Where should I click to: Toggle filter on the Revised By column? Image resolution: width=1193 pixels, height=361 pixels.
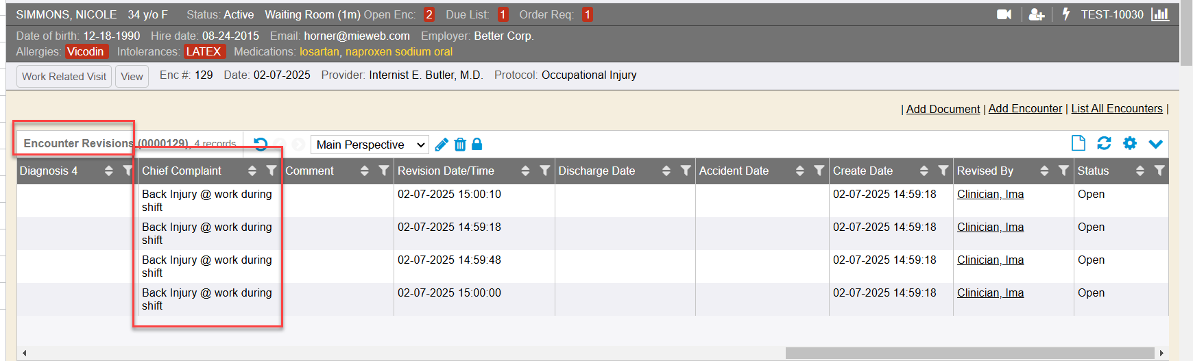click(x=1063, y=171)
